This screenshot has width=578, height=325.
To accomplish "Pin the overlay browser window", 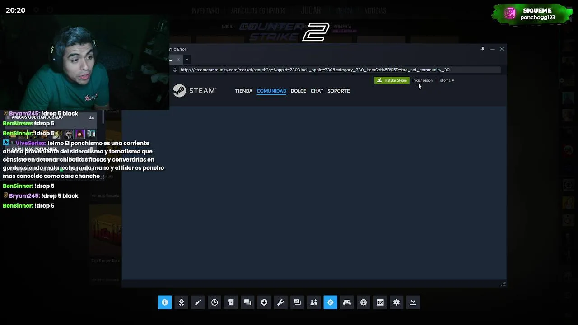I will 483,49.
